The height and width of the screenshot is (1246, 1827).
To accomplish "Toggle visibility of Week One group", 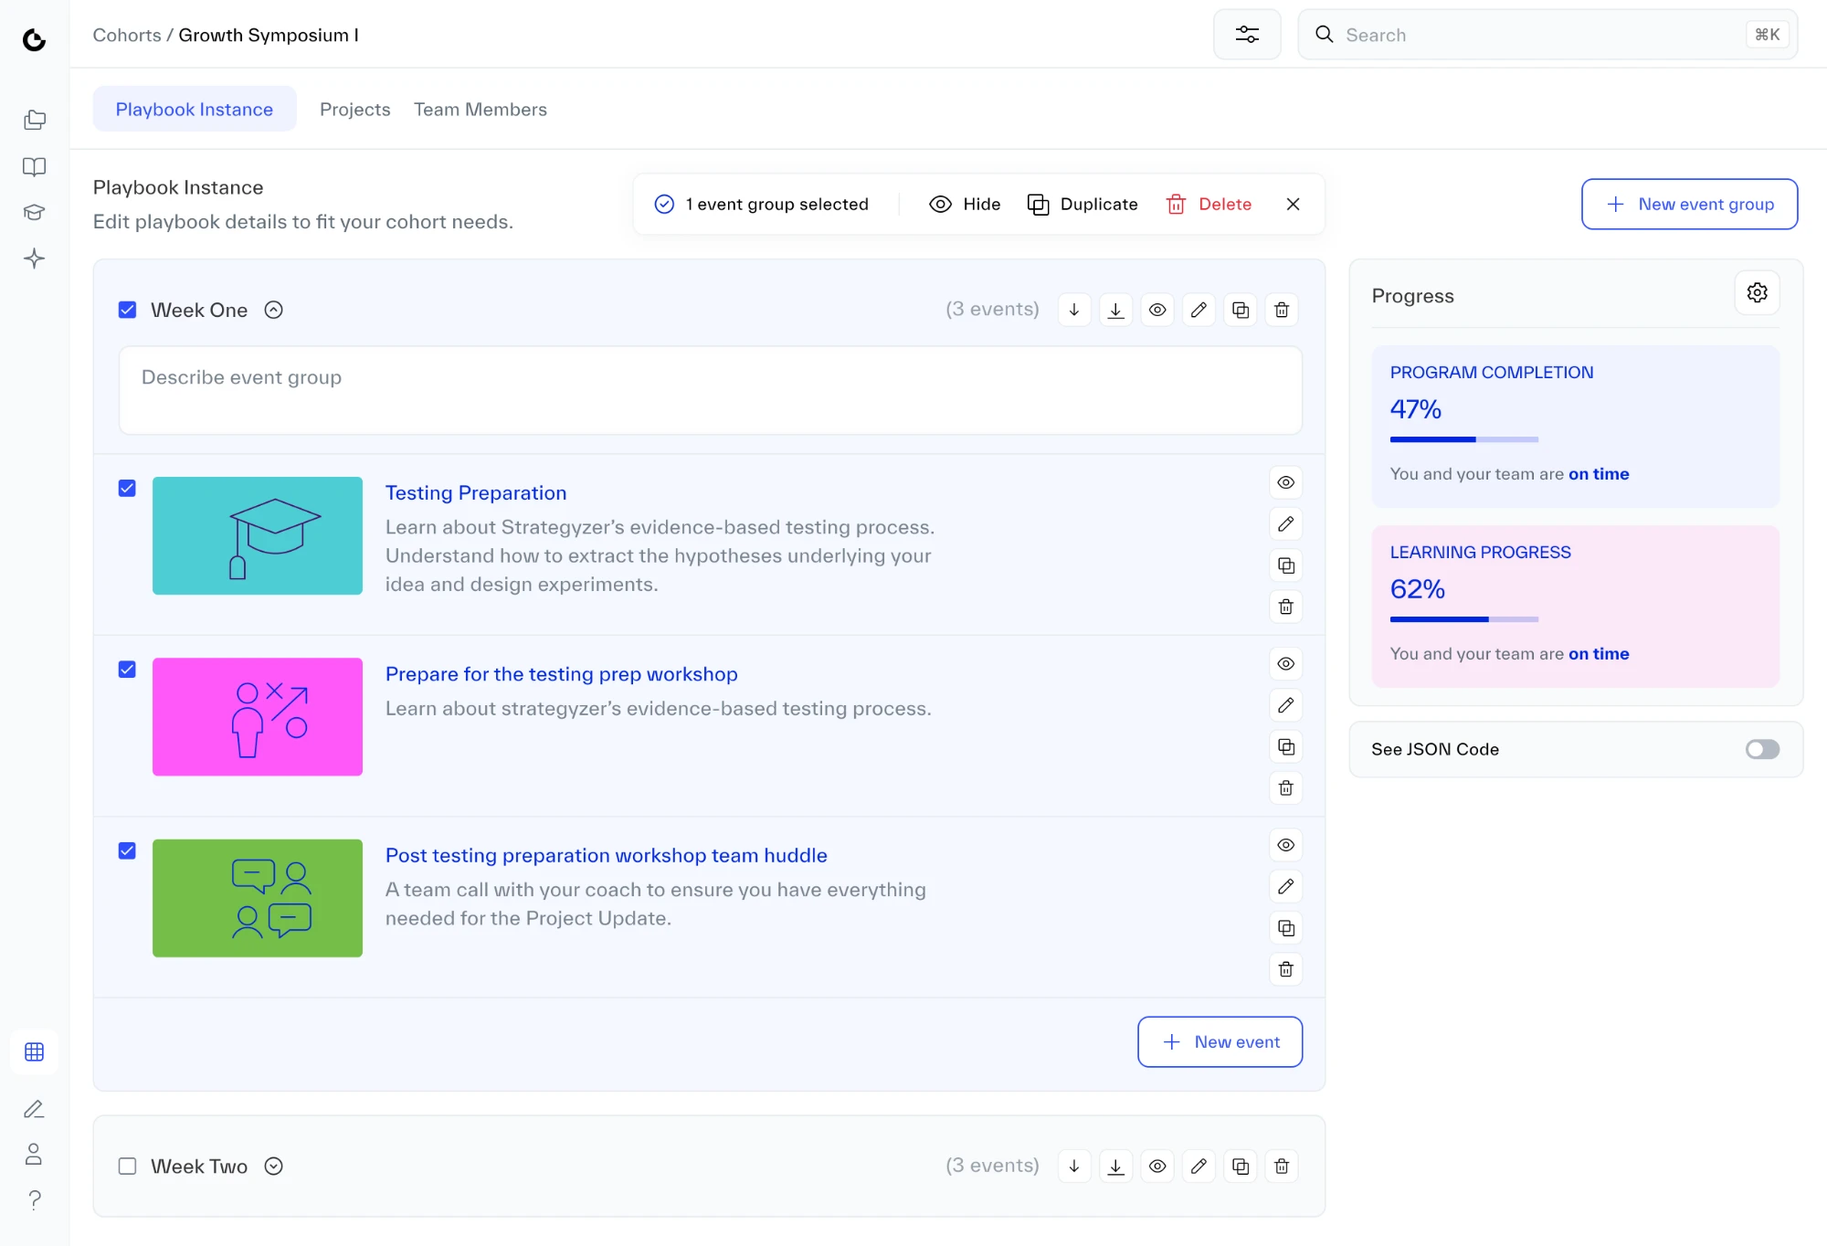I will pos(1157,310).
